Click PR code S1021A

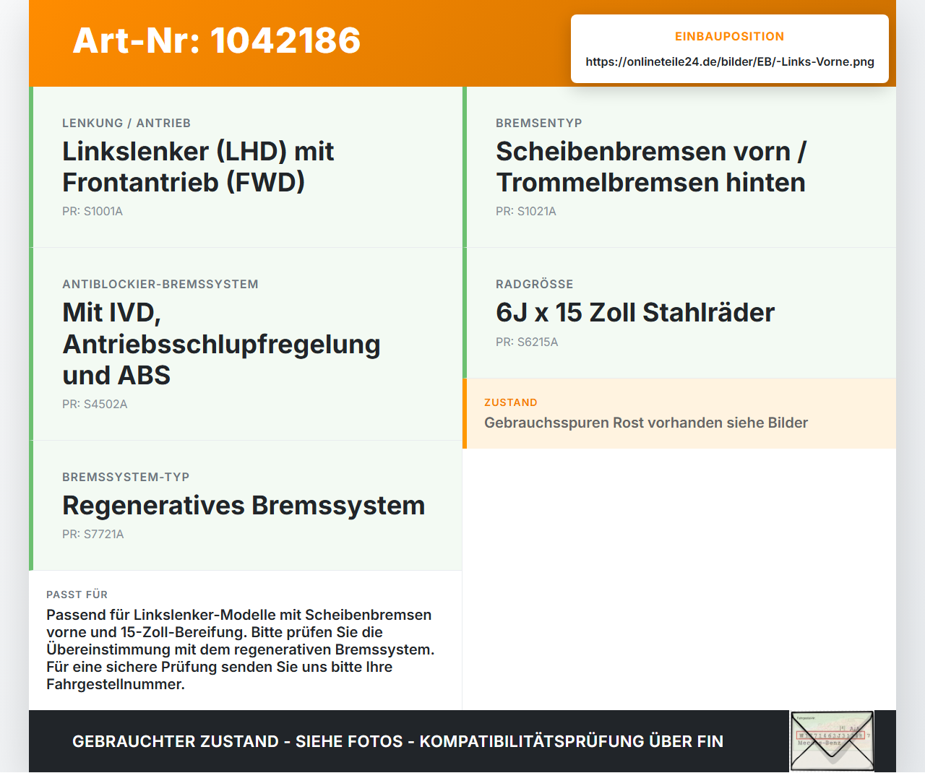(526, 212)
